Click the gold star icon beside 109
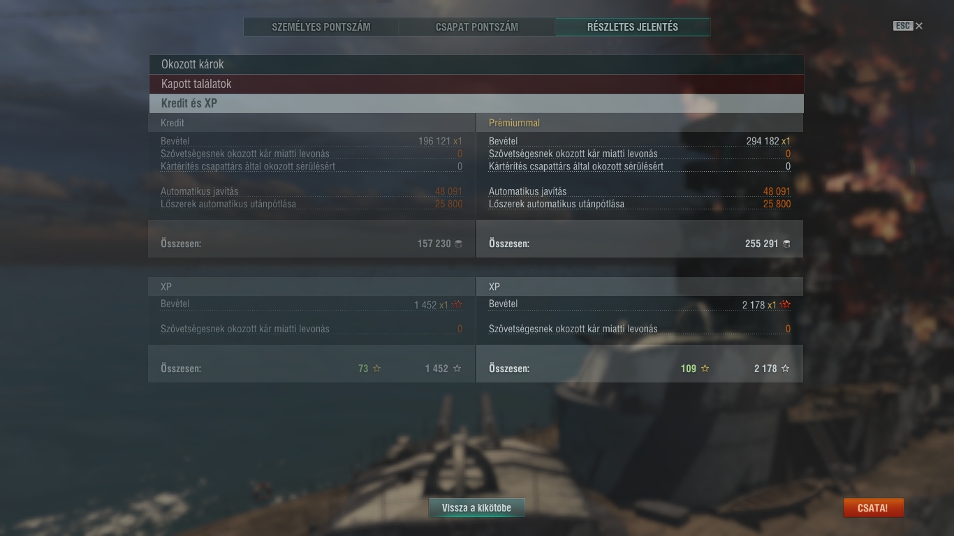This screenshot has width=954, height=536. click(705, 368)
